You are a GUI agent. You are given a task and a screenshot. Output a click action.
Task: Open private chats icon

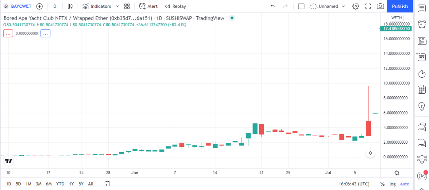coord(421,143)
